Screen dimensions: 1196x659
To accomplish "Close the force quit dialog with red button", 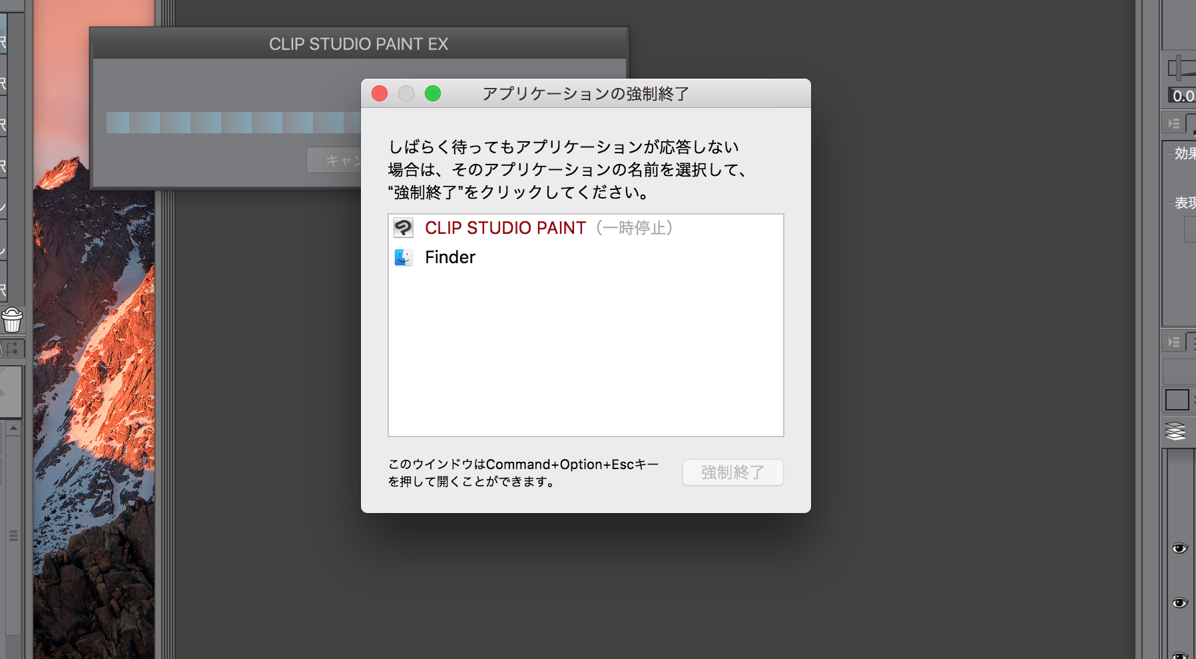I will pos(380,93).
